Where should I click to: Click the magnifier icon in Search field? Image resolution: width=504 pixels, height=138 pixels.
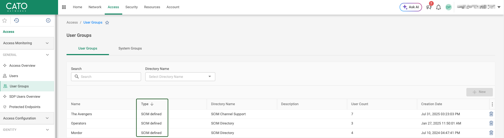77,77
